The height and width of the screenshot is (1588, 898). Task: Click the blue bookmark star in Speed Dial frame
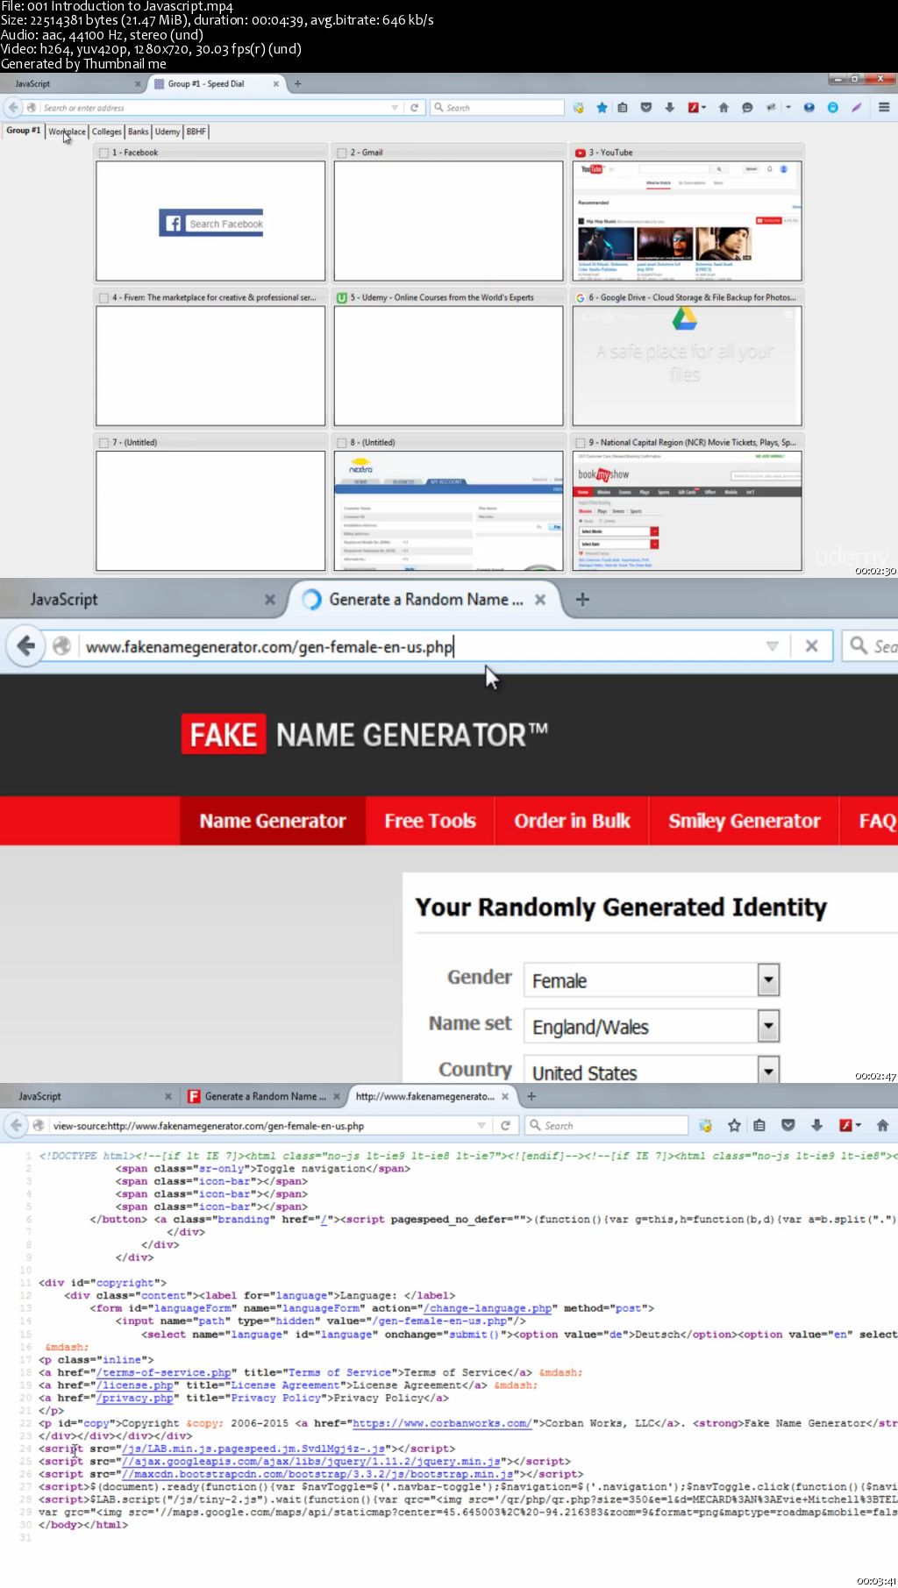[602, 108]
